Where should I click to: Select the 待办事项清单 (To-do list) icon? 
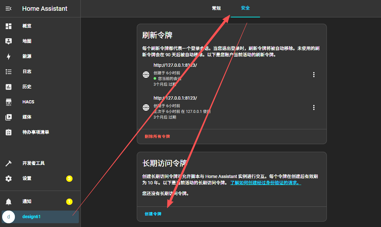click(8, 132)
